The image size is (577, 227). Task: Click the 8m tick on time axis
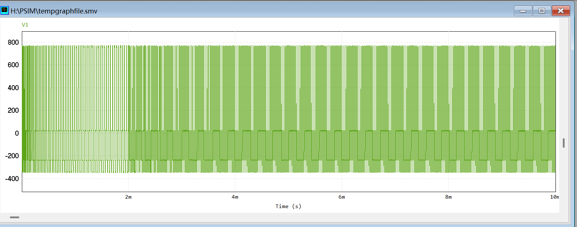tap(448, 197)
